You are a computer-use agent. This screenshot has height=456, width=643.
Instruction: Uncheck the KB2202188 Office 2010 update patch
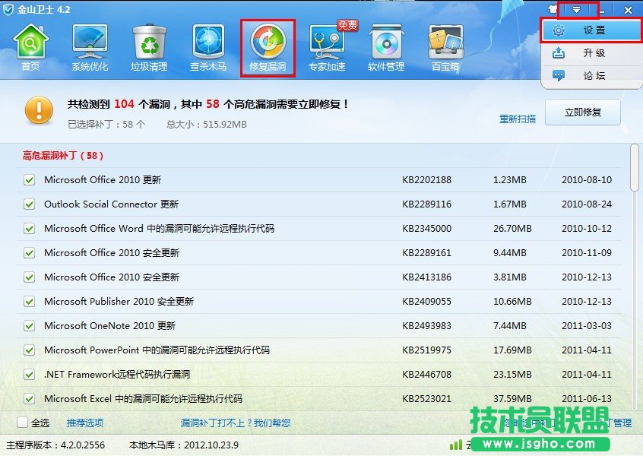coord(29,180)
